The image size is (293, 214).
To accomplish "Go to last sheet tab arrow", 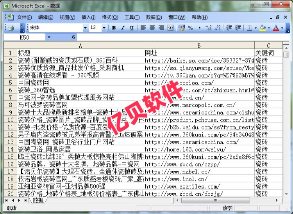I will pos(26,200).
